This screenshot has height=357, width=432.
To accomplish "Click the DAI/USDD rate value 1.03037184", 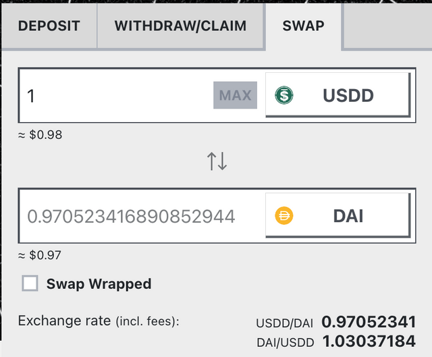I will 369,341.
